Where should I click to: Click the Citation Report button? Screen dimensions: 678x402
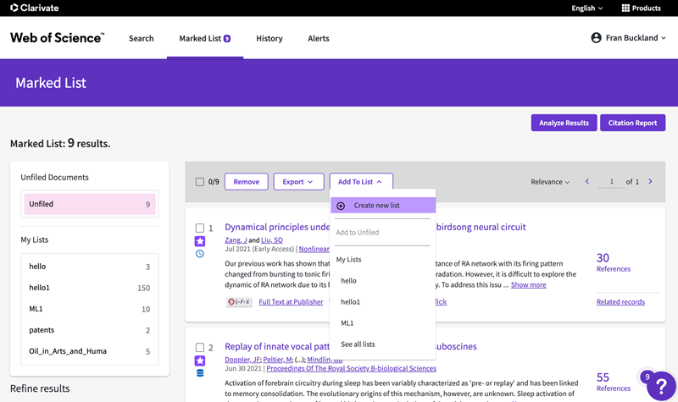632,123
